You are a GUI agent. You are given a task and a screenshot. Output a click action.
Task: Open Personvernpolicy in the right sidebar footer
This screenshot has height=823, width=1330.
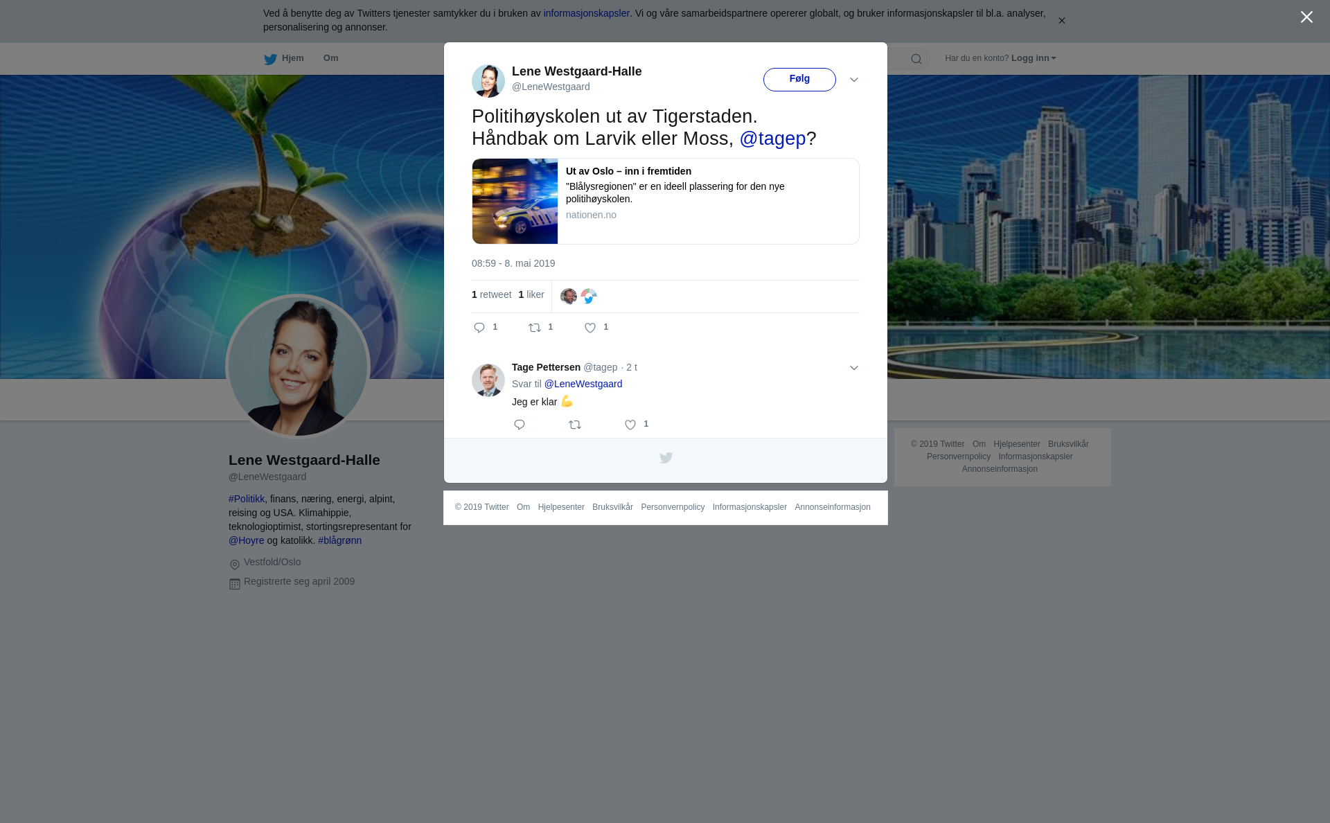pyautogui.click(x=959, y=457)
